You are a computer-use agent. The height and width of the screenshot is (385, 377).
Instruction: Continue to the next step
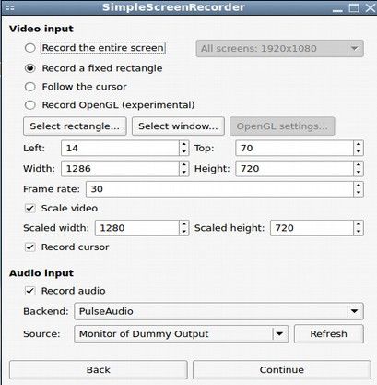pyautogui.click(x=282, y=370)
